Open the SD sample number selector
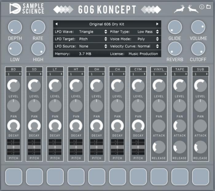 click(x=34, y=74)
